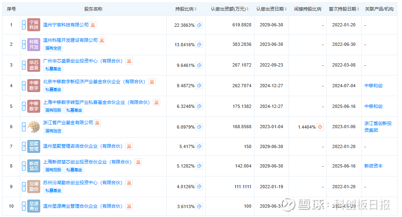
Task: Click the 浙江省产业基金 round logo
Action: pos(34,127)
